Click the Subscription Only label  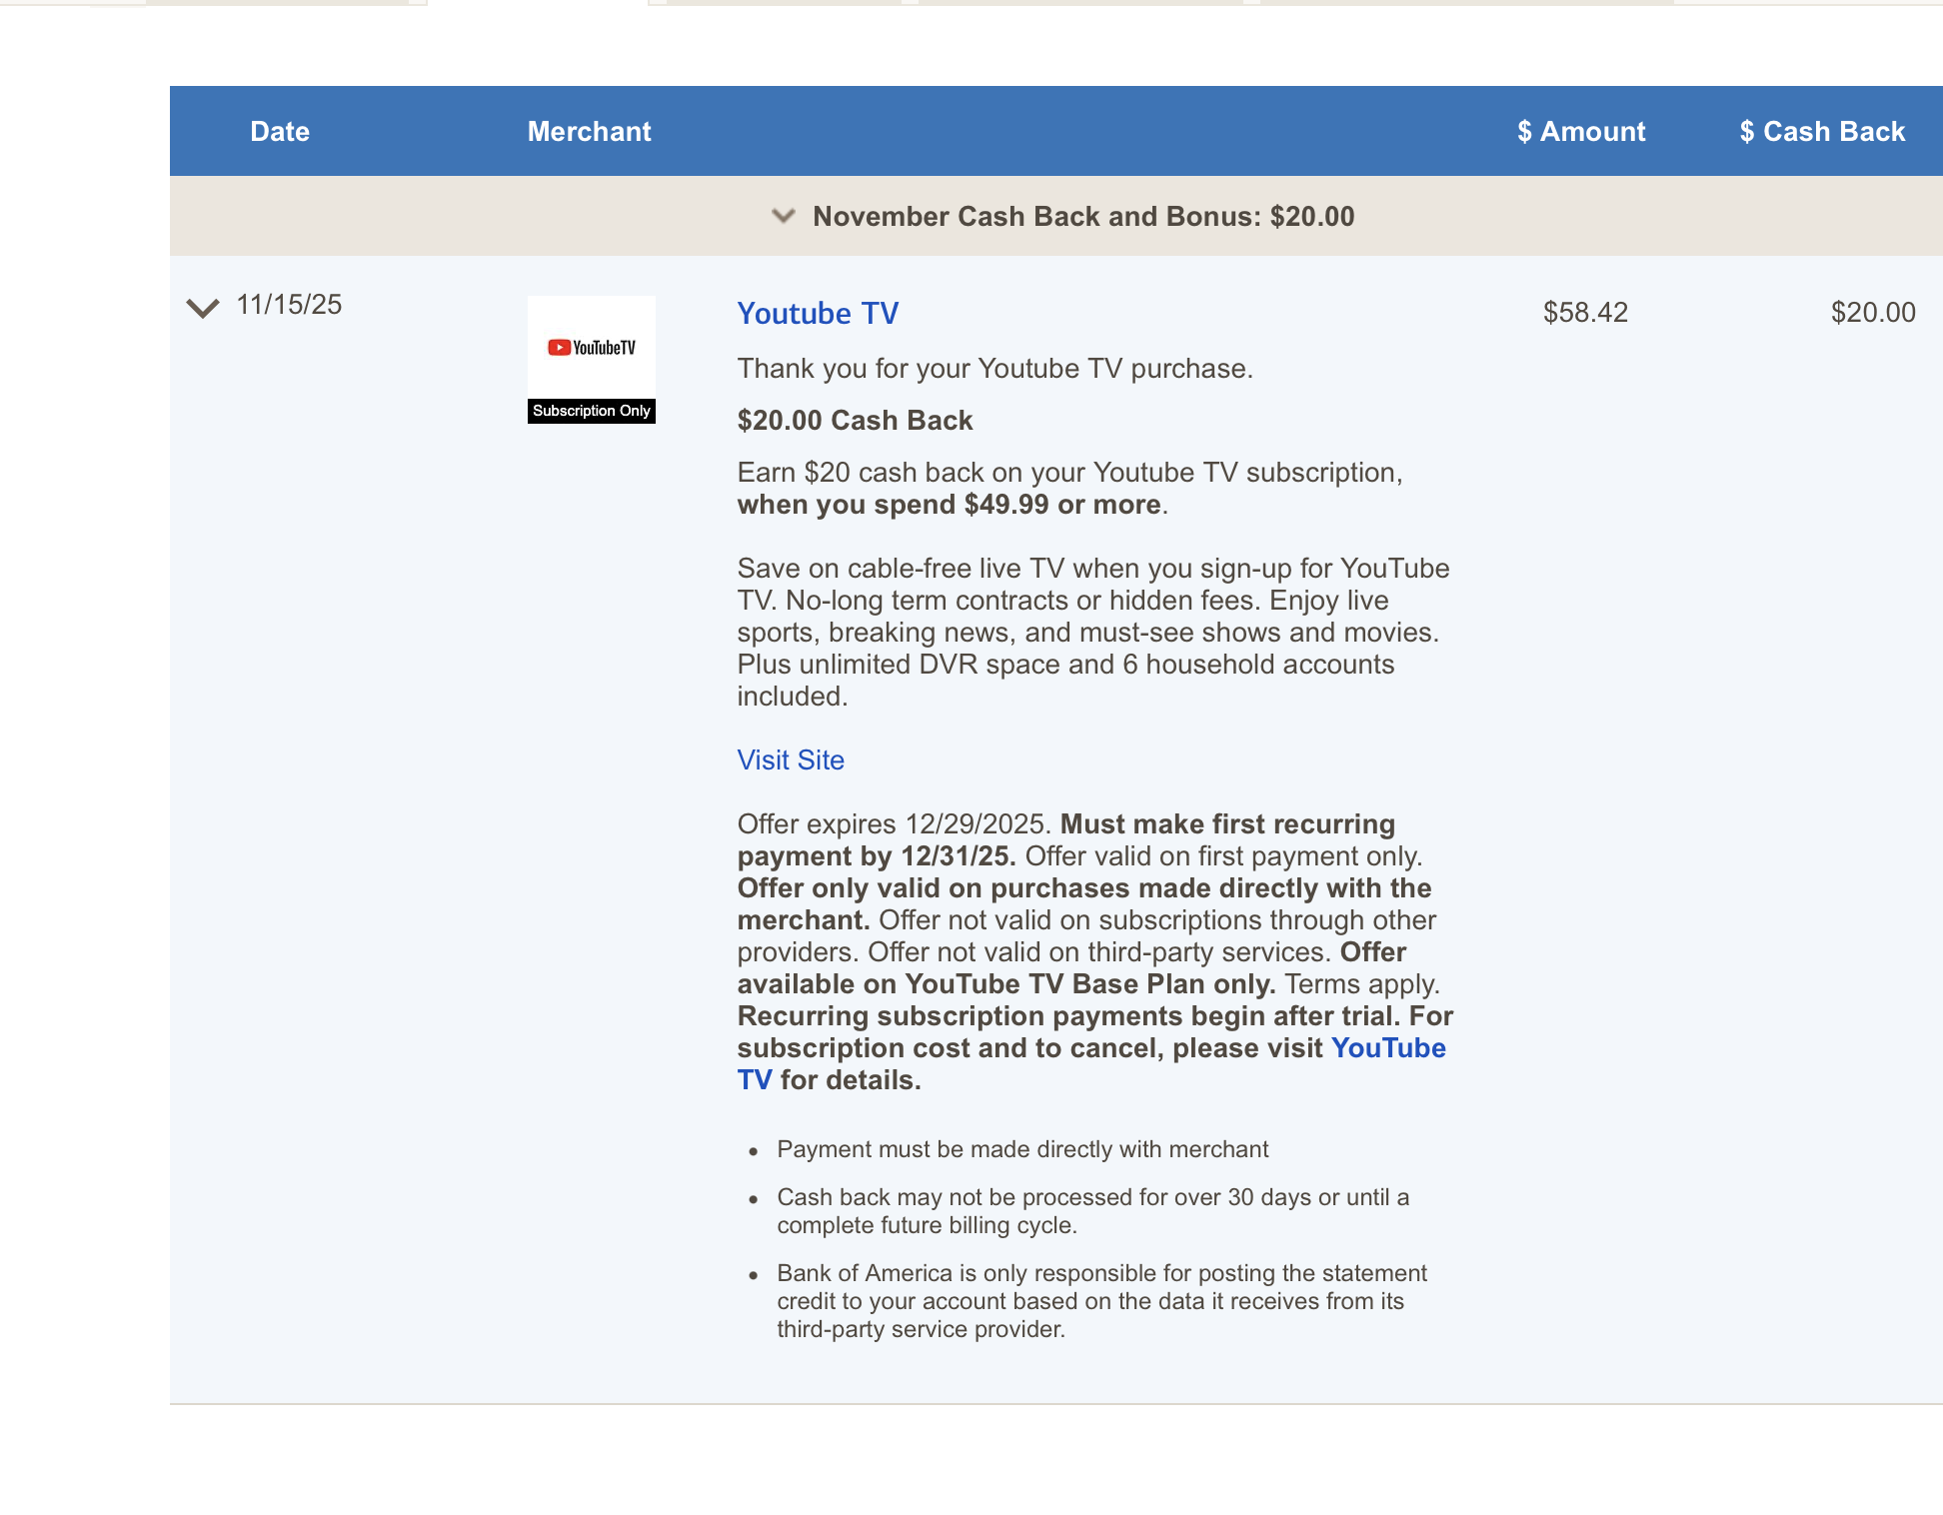592,411
